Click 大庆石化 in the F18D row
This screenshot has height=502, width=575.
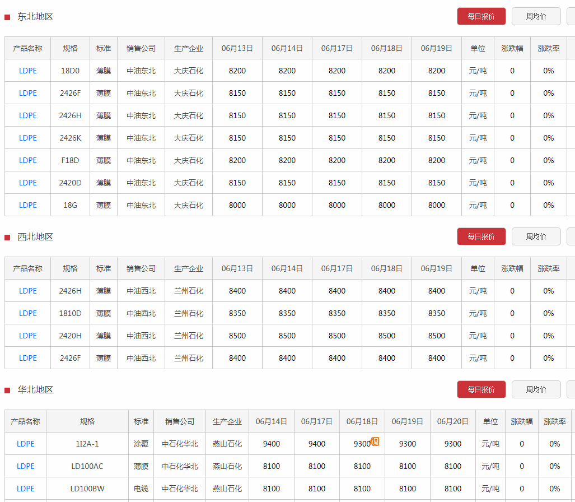pyautogui.click(x=189, y=160)
